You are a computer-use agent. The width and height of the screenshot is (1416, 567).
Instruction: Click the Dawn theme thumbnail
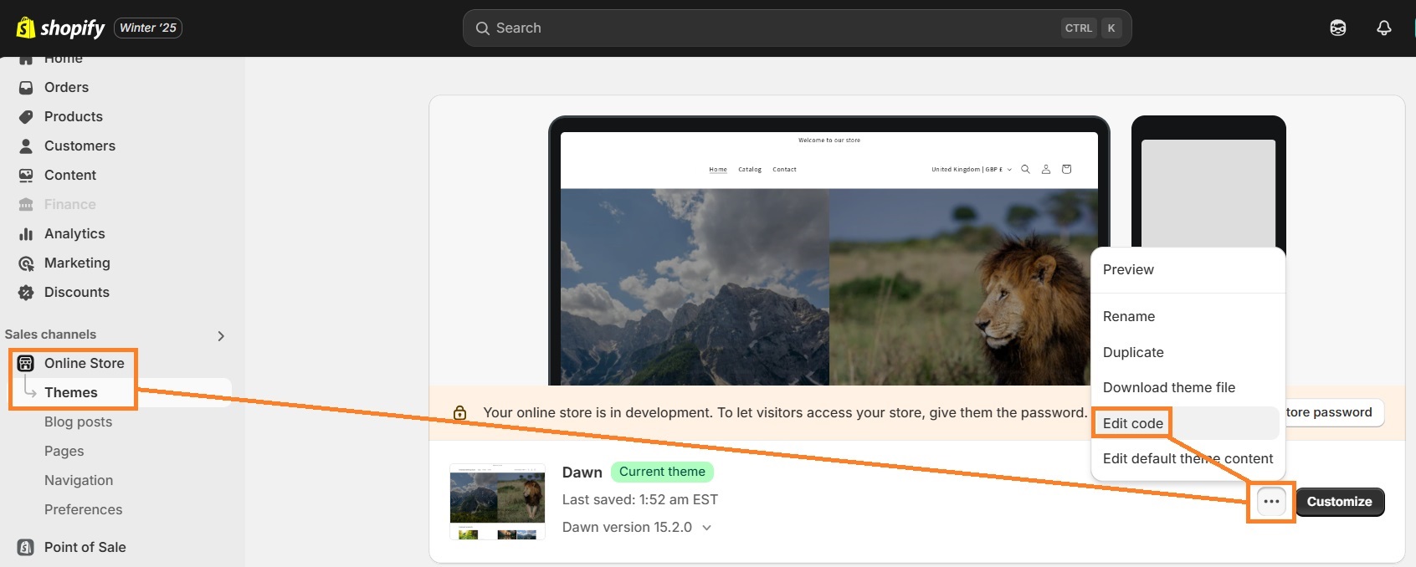(x=497, y=502)
